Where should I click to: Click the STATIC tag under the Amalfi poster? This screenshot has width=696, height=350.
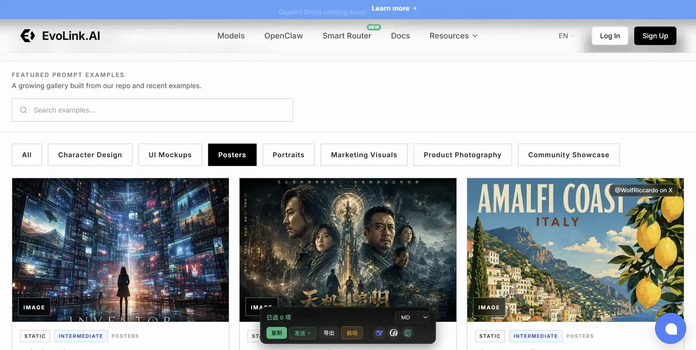tap(490, 336)
